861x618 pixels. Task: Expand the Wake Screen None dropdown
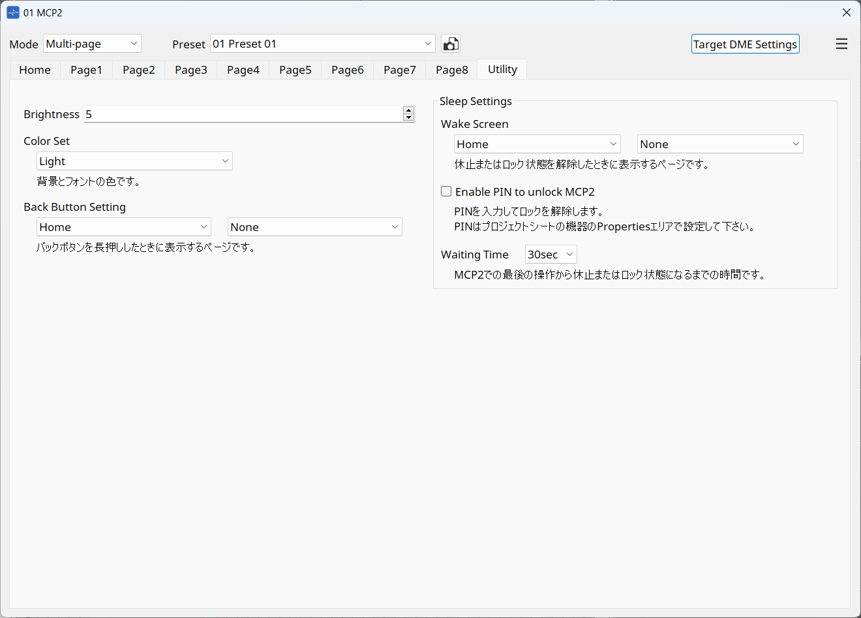tap(719, 144)
